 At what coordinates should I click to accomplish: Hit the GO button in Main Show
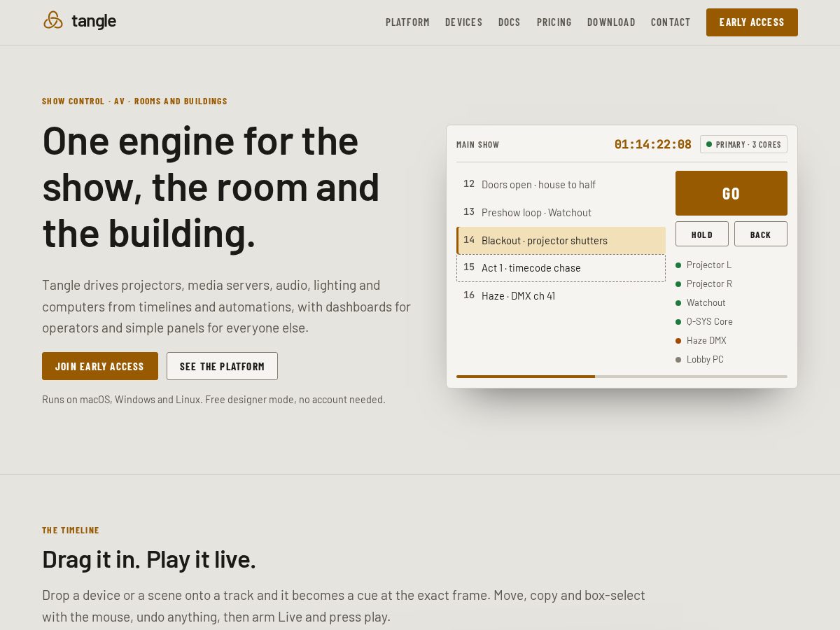[731, 193]
